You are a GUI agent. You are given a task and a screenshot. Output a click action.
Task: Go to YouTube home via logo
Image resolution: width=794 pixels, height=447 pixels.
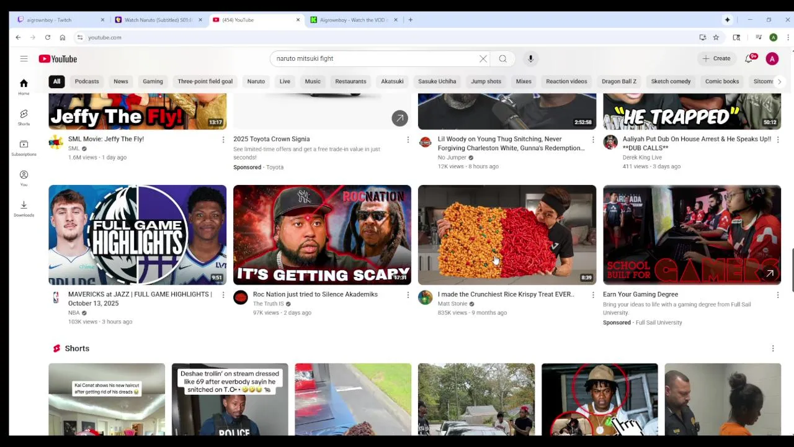coord(58,59)
